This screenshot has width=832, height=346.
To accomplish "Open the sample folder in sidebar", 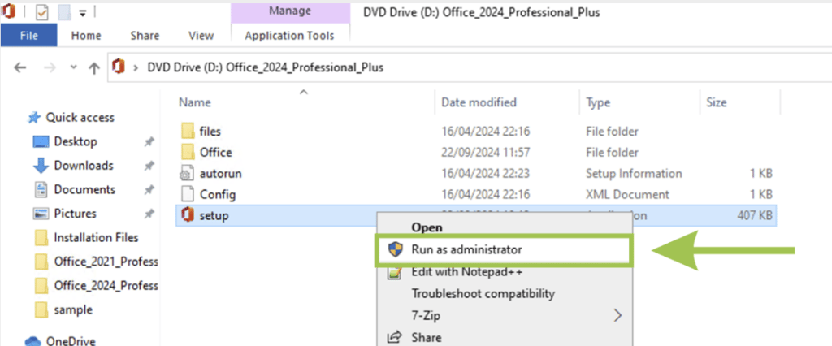I will pos(72,309).
